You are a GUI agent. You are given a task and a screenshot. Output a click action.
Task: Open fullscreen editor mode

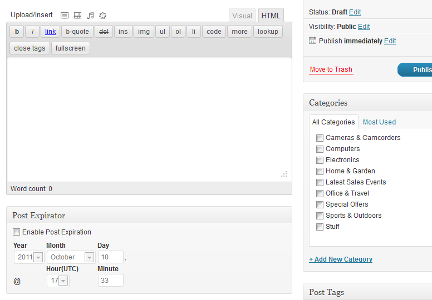click(x=71, y=48)
